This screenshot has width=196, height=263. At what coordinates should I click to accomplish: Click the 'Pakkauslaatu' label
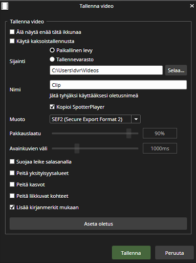click(x=25, y=134)
